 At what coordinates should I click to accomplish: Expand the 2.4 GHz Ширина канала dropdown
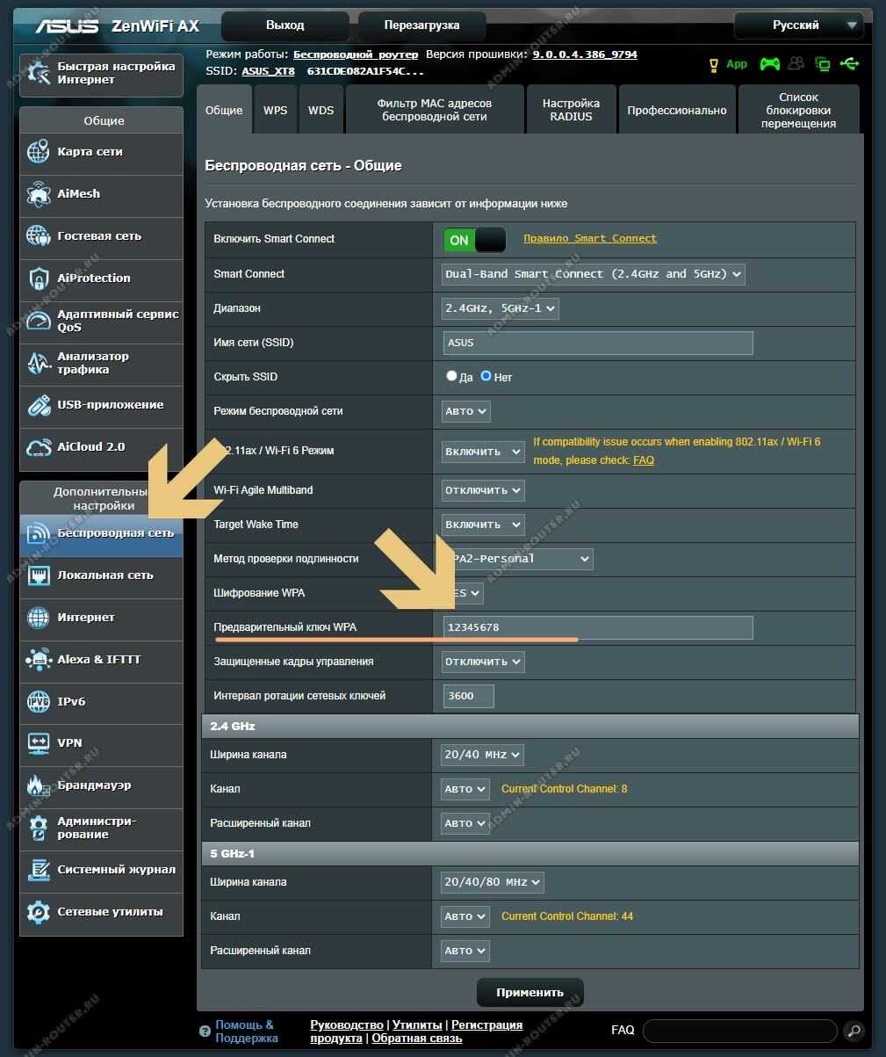coord(482,755)
